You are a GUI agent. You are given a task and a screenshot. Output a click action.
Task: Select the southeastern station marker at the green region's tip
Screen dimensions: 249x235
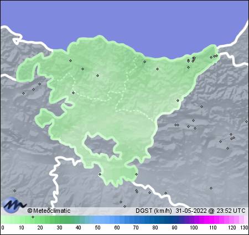[136, 174]
